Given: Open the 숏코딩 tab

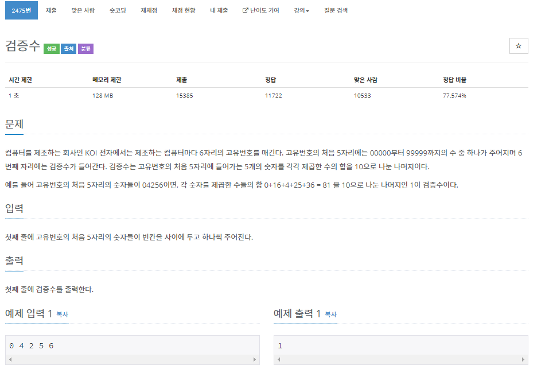Looking at the screenshot, I should [118, 10].
